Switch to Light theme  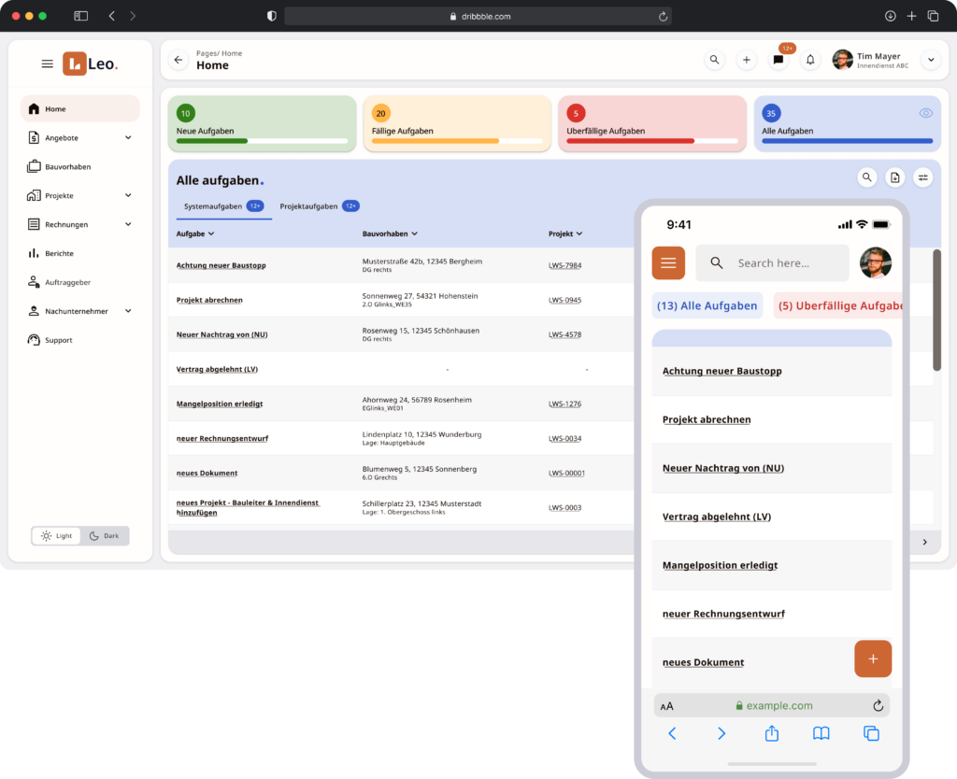(56, 535)
